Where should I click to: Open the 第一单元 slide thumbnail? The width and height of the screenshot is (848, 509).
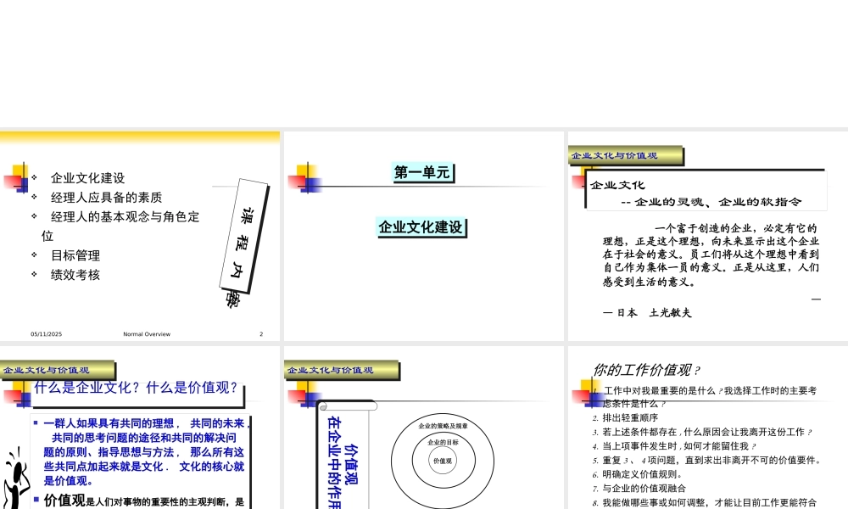423,236
